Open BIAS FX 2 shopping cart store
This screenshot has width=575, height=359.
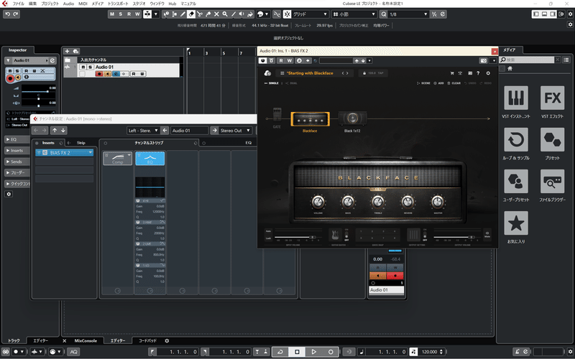click(452, 73)
